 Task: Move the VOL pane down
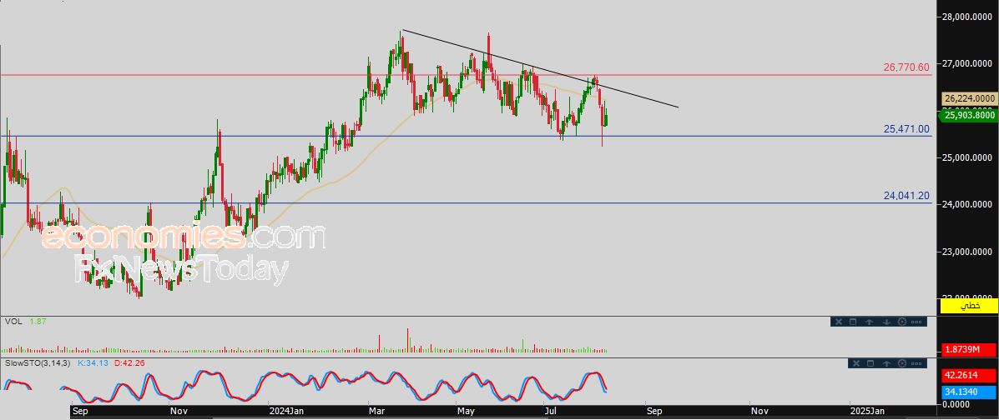[x=887, y=322]
